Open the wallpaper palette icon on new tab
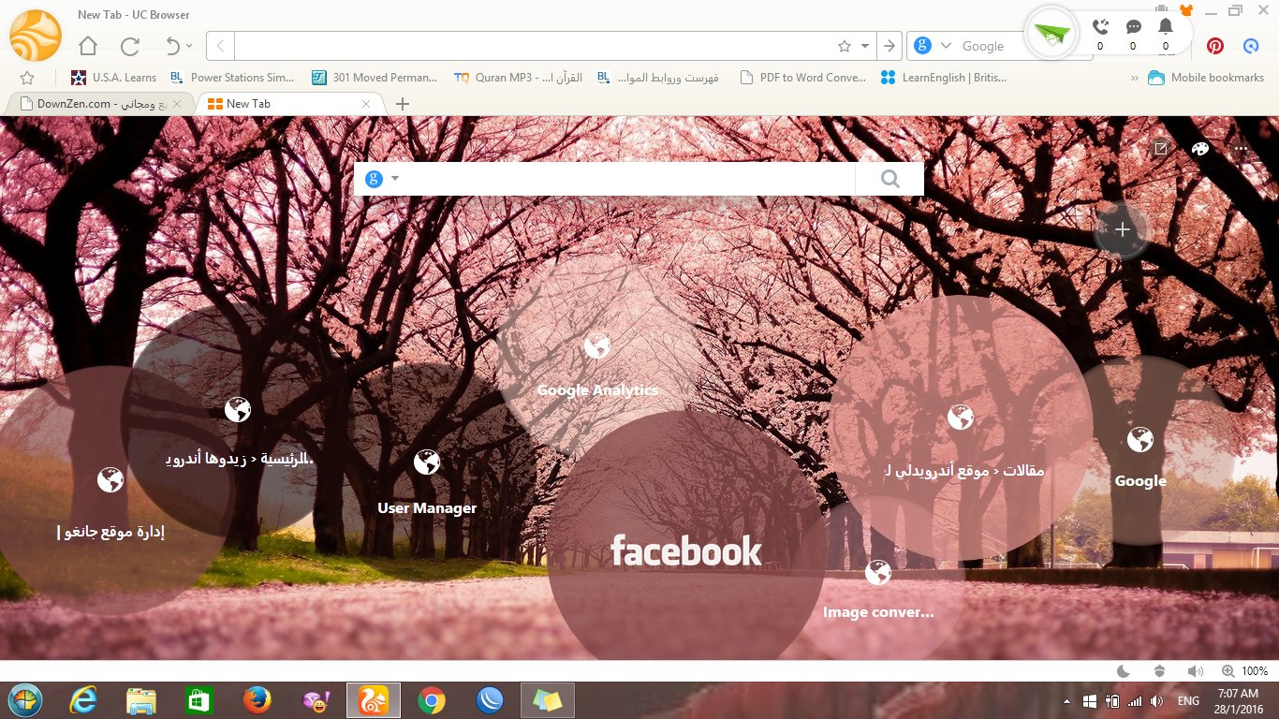The height and width of the screenshot is (719, 1279). (x=1199, y=148)
